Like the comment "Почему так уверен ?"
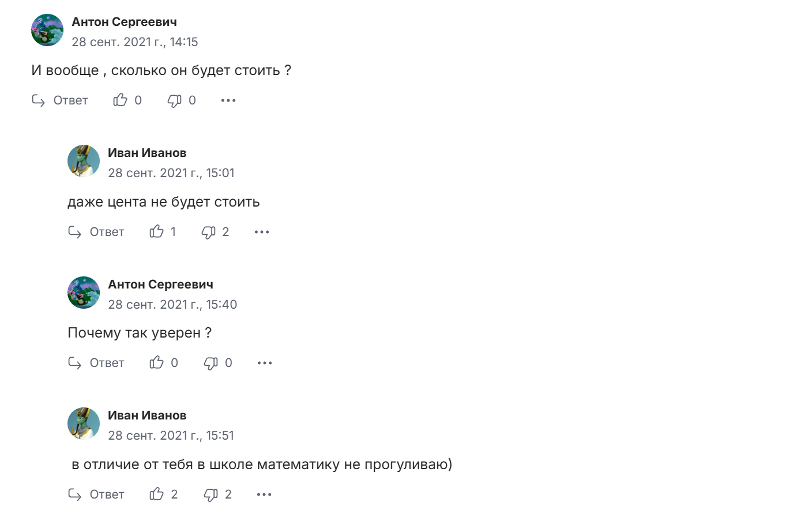The image size is (793, 517). pyautogui.click(x=157, y=363)
